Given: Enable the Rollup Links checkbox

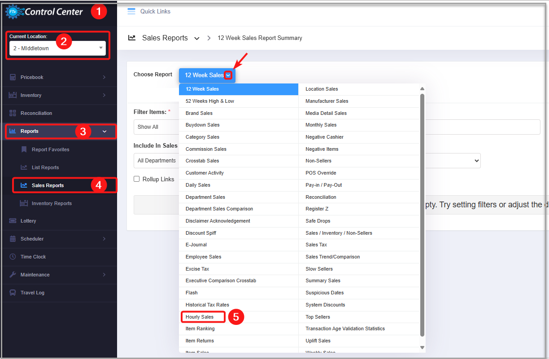Looking at the screenshot, I should coord(137,179).
